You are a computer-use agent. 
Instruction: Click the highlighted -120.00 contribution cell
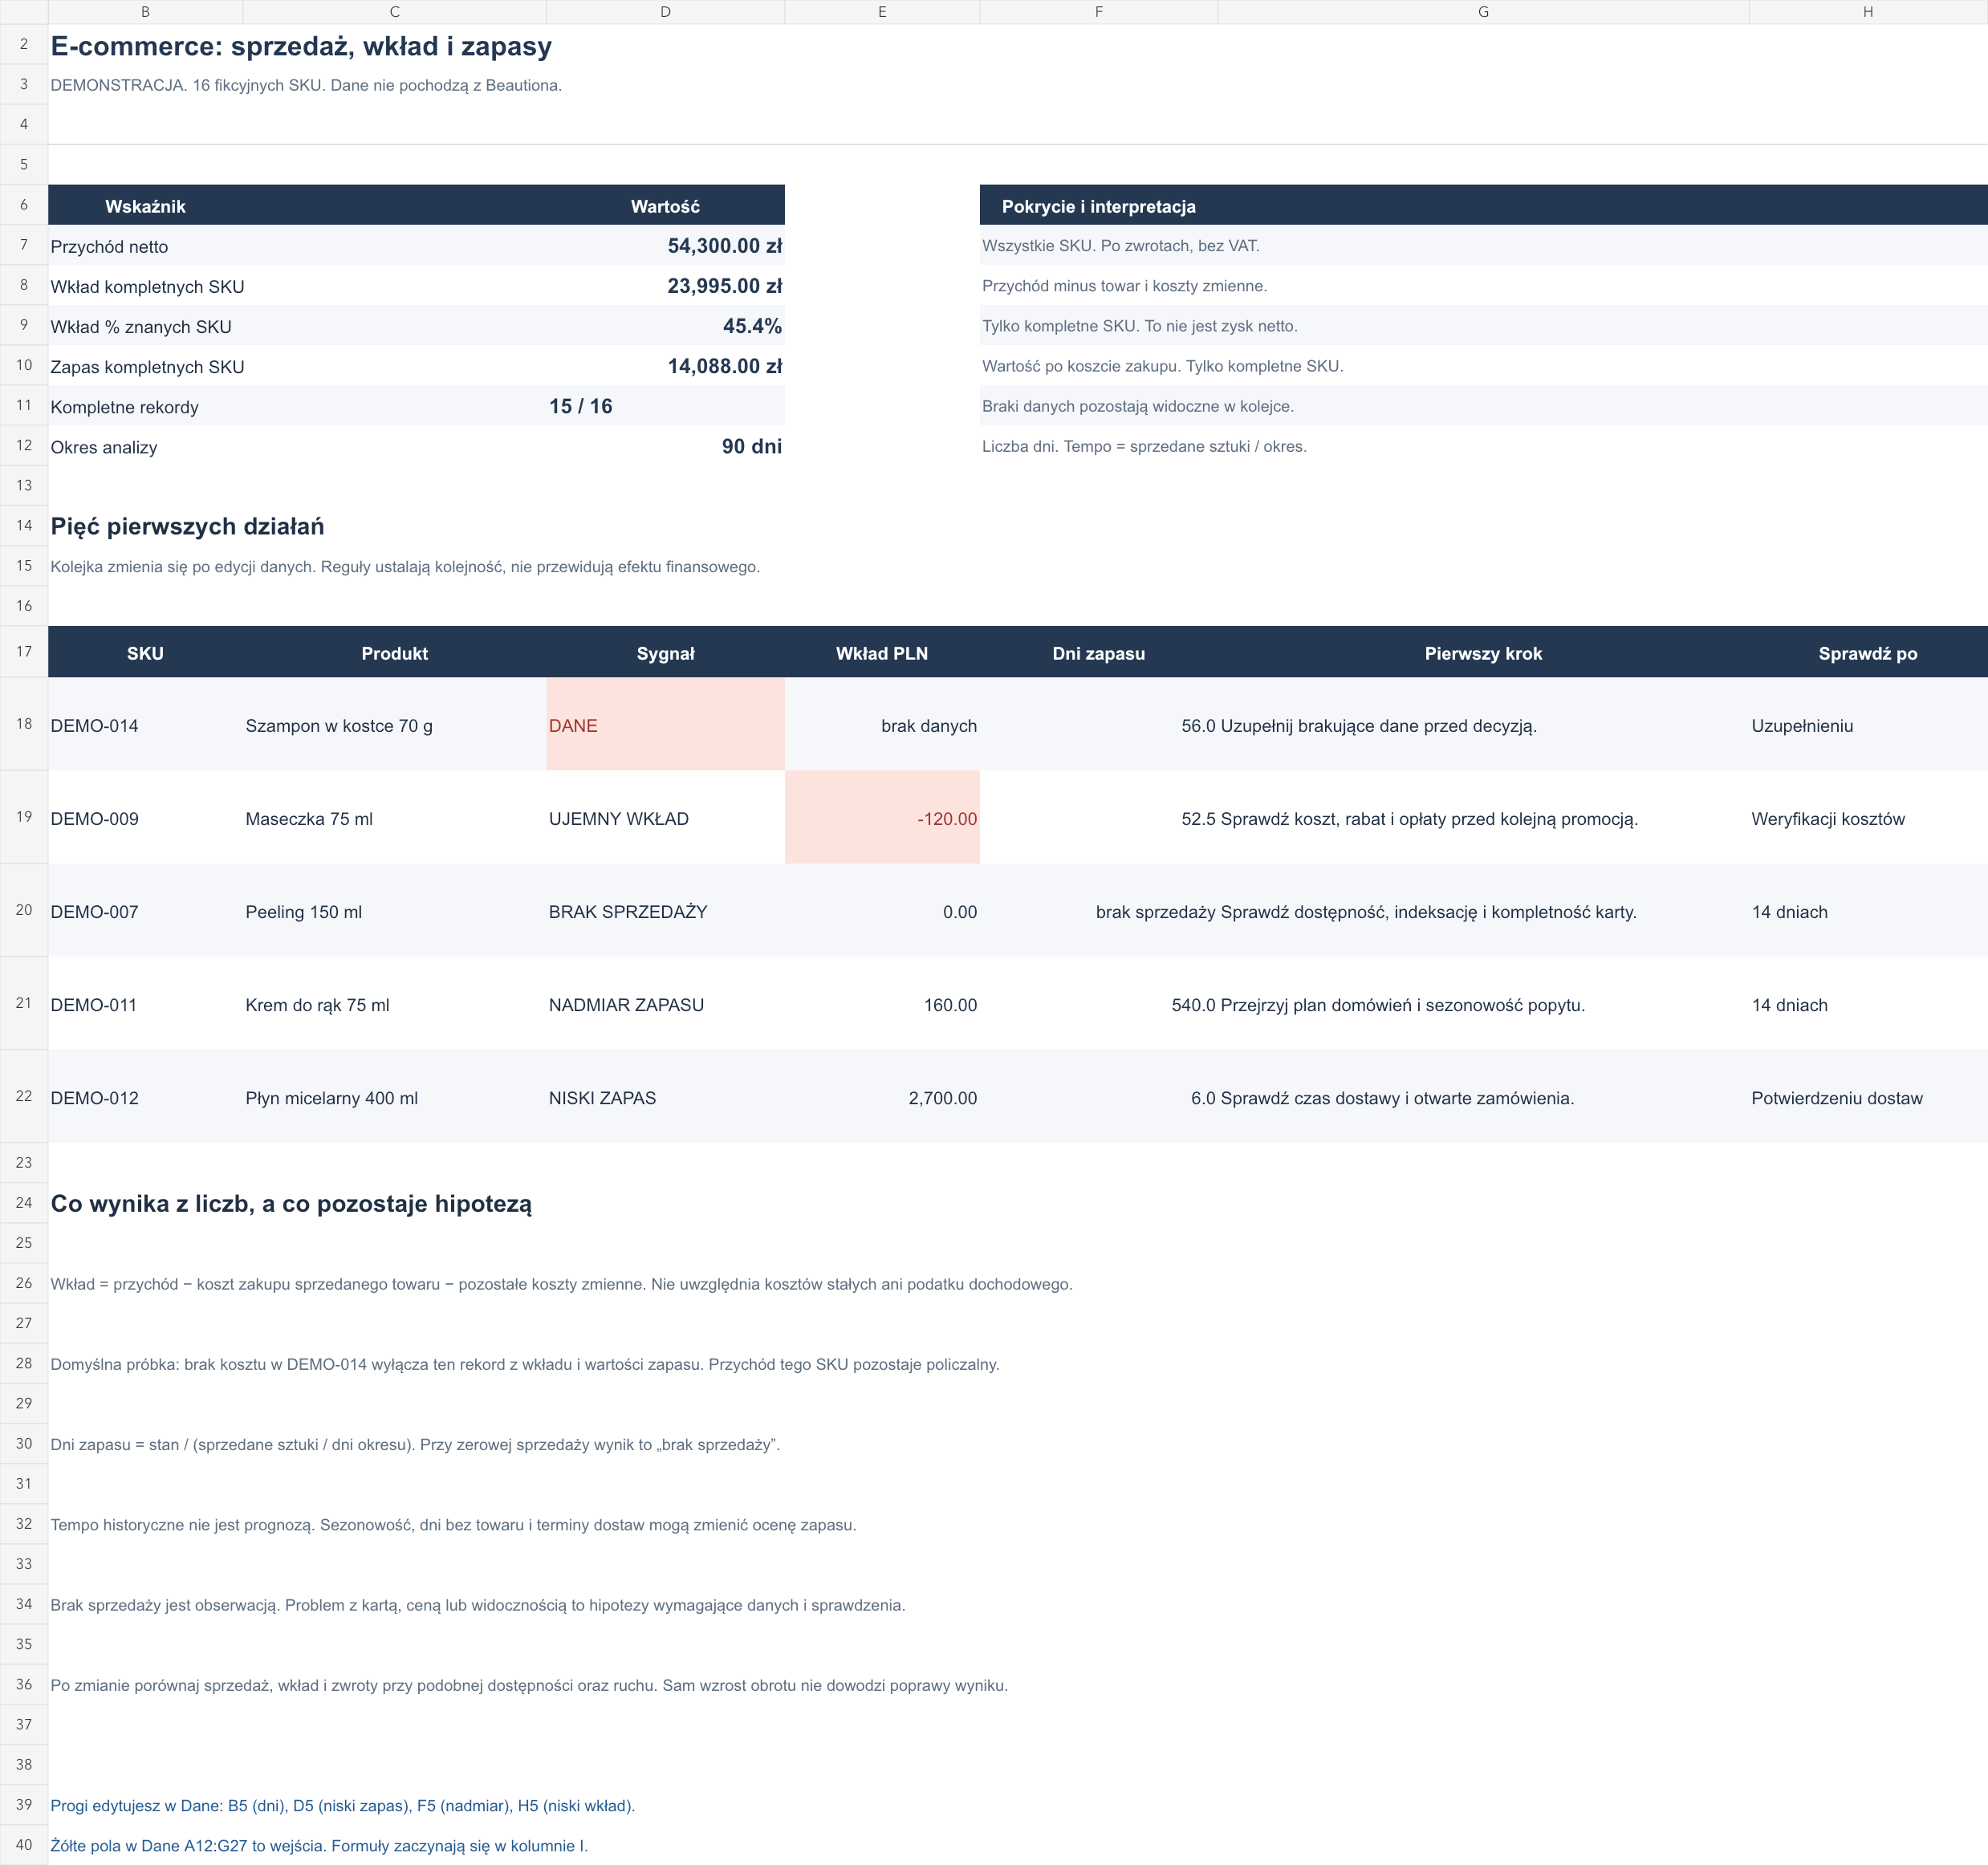882,817
